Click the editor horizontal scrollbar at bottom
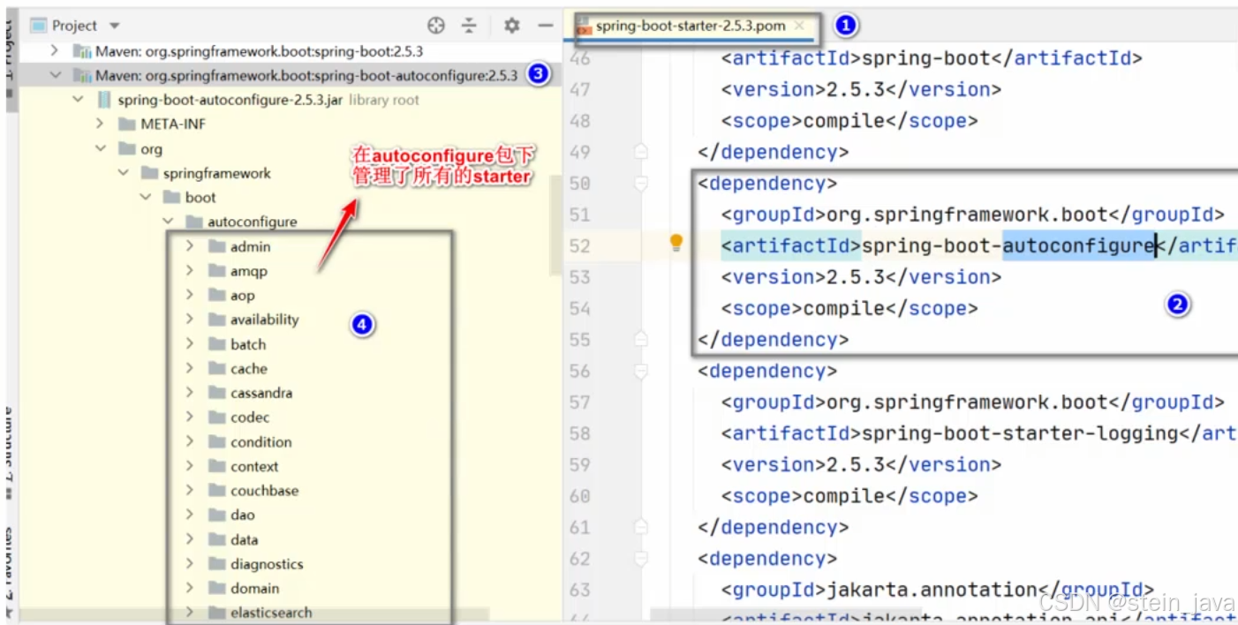Image resolution: width=1238 pixels, height=625 pixels. tap(788, 614)
